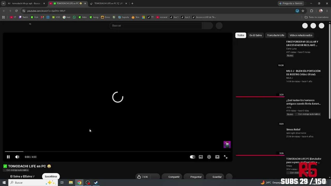Pause the video with the pause button
This screenshot has width=331, height=186.
click(x=8, y=157)
